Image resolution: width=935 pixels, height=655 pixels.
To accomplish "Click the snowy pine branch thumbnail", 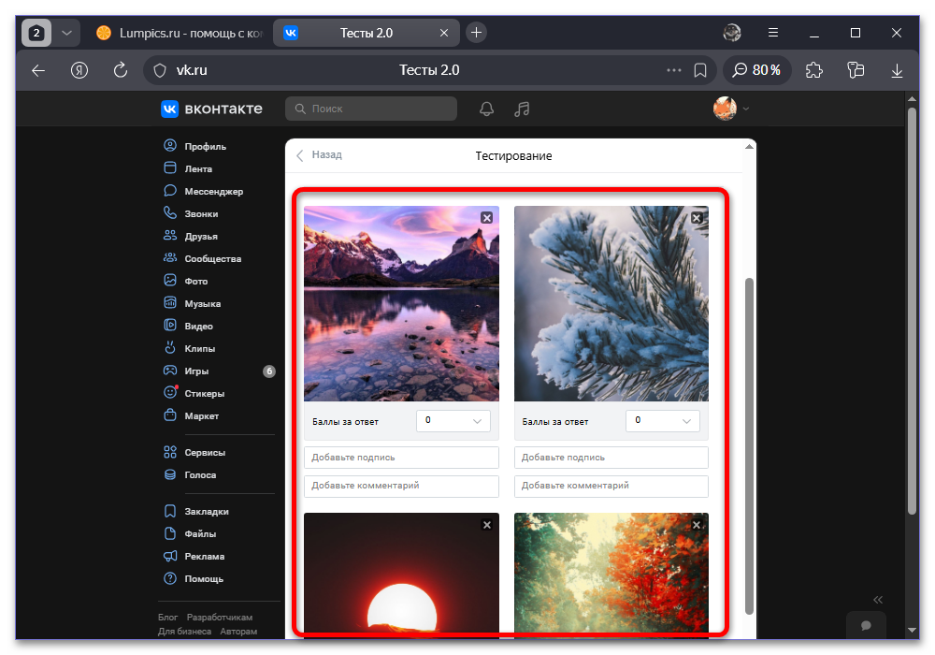I will tap(611, 303).
